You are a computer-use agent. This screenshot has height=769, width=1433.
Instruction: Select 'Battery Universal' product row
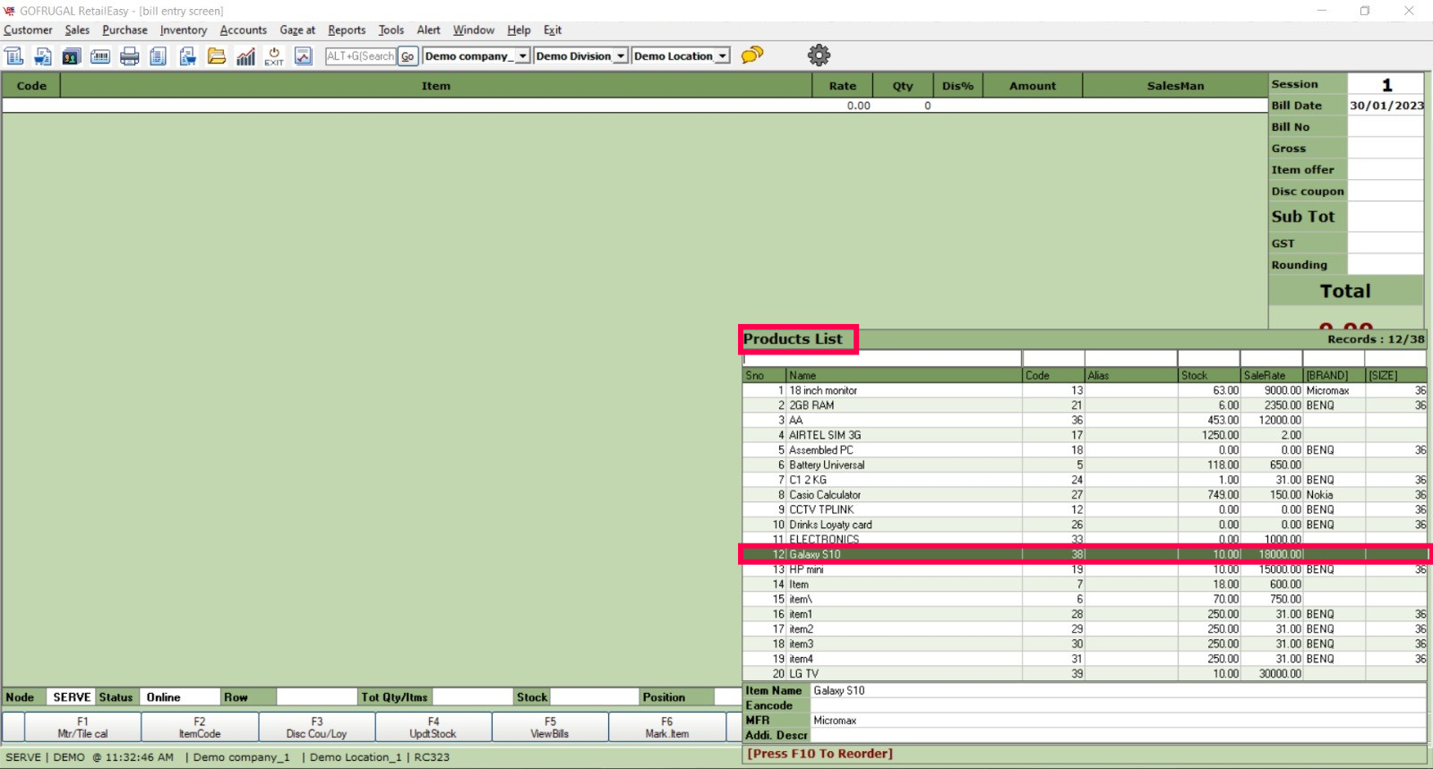[x=1085, y=465]
